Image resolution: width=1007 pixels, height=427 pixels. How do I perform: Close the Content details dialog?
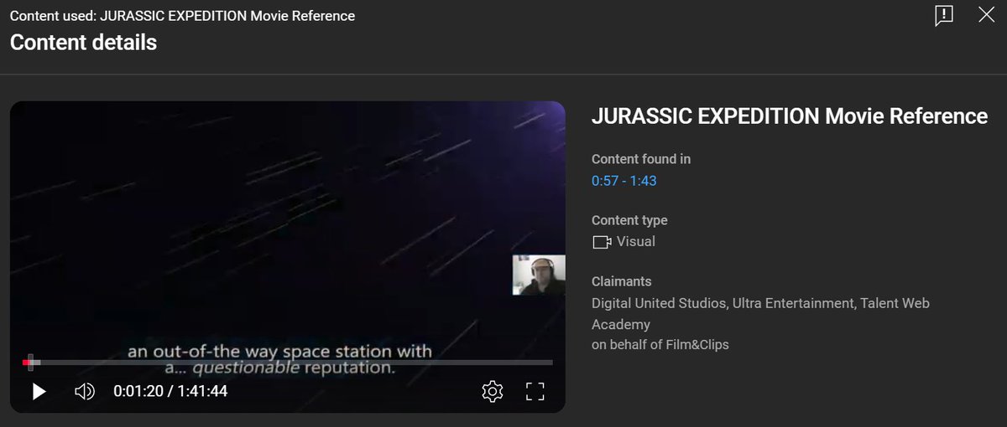(x=987, y=15)
